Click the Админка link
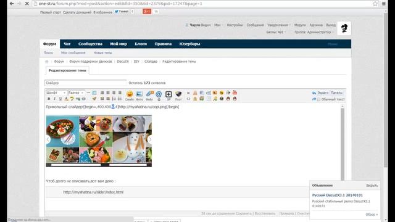 pos(316,25)
